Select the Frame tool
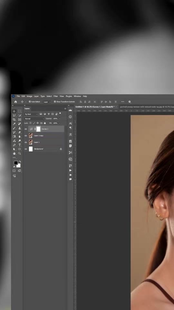This screenshot has width=174, height=310. tap(20, 119)
